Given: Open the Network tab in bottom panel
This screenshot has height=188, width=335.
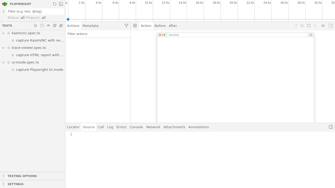Looking at the screenshot, I should point(153,127).
